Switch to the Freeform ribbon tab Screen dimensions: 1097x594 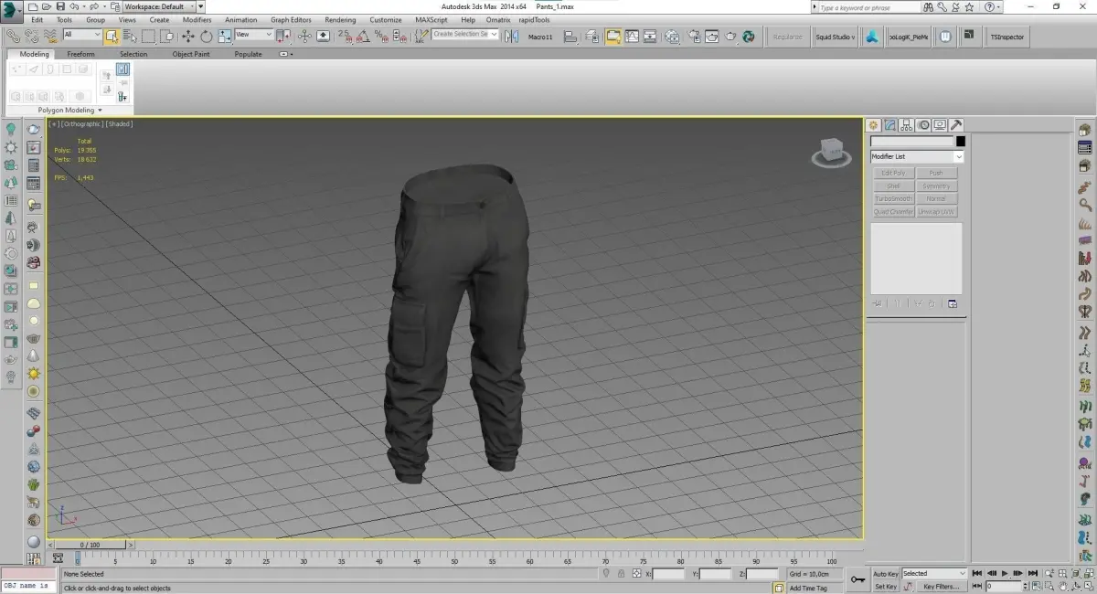pos(80,54)
